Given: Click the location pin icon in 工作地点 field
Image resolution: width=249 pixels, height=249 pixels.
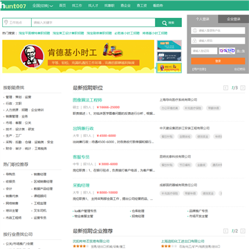Looking at the screenshot, I should [6, 22].
